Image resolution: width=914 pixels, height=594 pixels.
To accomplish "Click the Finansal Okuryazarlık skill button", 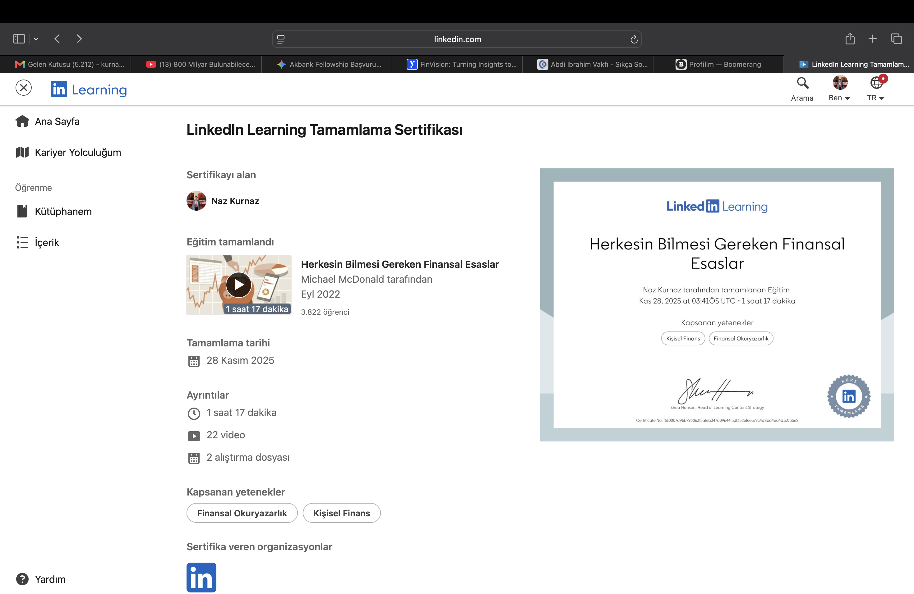I will (242, 513).
